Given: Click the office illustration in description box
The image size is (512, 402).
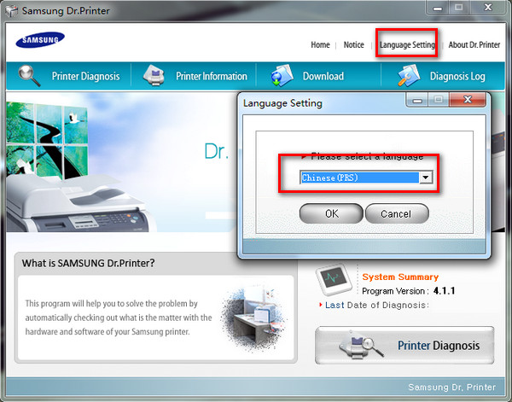Looking at the screenshot, I should 254,319.
